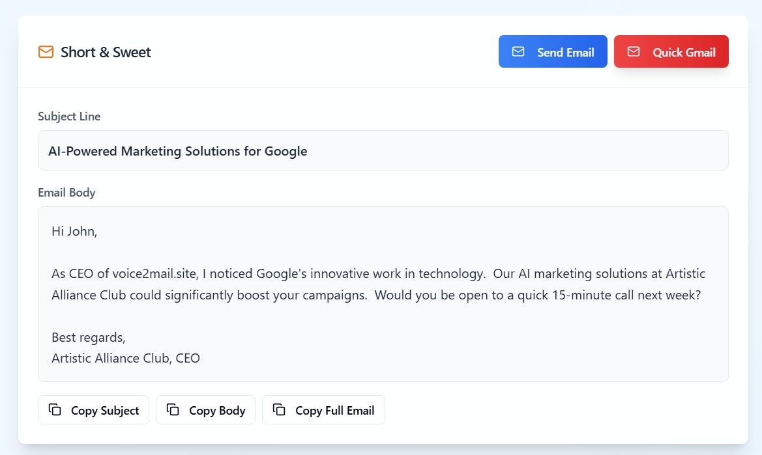Copy the email body with Copy Body
The image size is (762, 455).
(205, 410)
